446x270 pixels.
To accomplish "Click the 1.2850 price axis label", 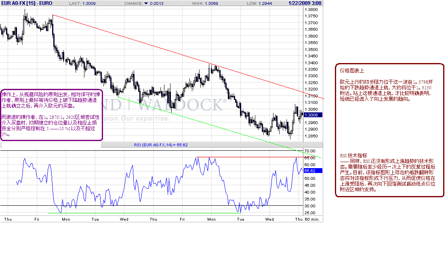I will tap(311, 136).
